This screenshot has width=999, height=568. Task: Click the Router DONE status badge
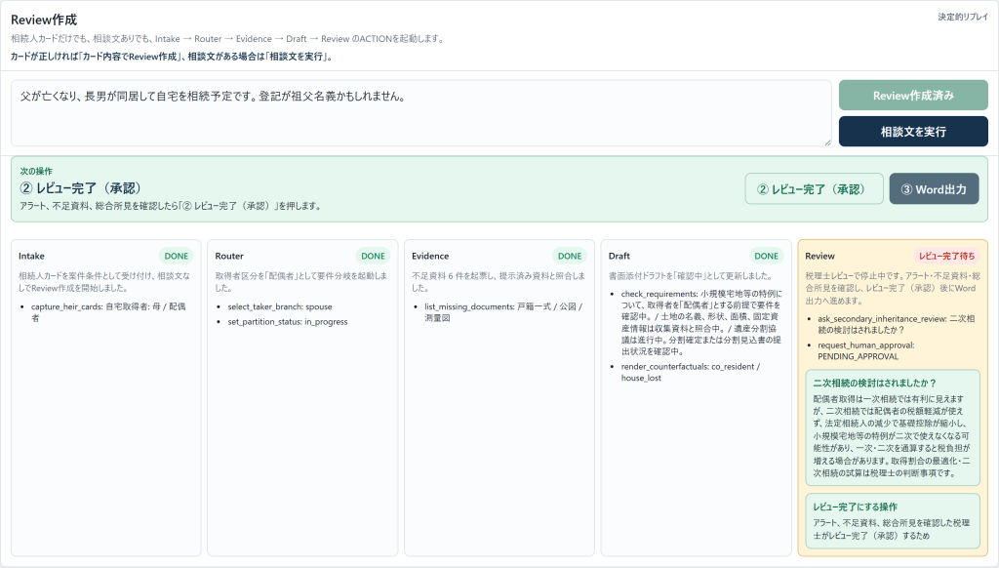(x=374, y=257)
